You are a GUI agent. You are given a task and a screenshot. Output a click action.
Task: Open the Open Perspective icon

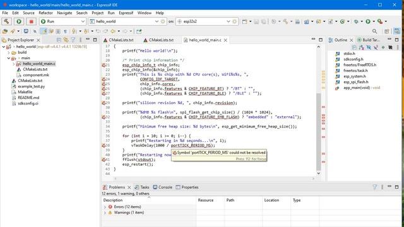click(386, 31)
